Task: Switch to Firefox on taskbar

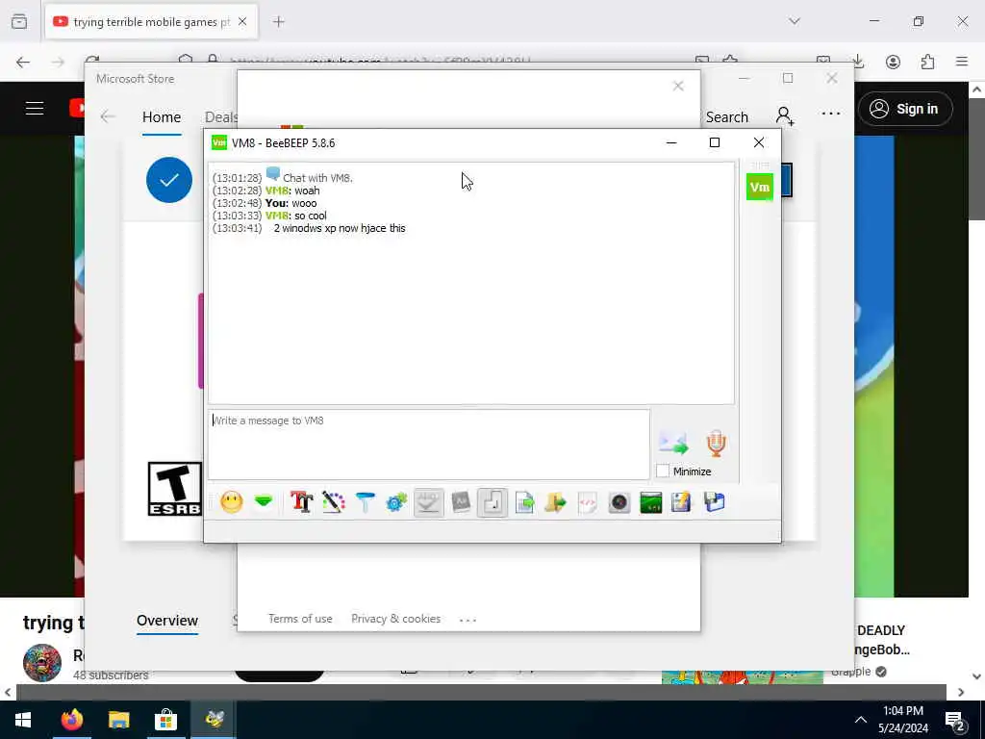Action: click(x=71, y=720)
